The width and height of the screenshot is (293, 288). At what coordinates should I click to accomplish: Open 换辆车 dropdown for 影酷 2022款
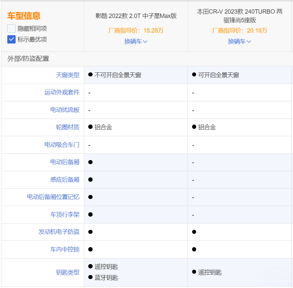click(x=136, y=42)
